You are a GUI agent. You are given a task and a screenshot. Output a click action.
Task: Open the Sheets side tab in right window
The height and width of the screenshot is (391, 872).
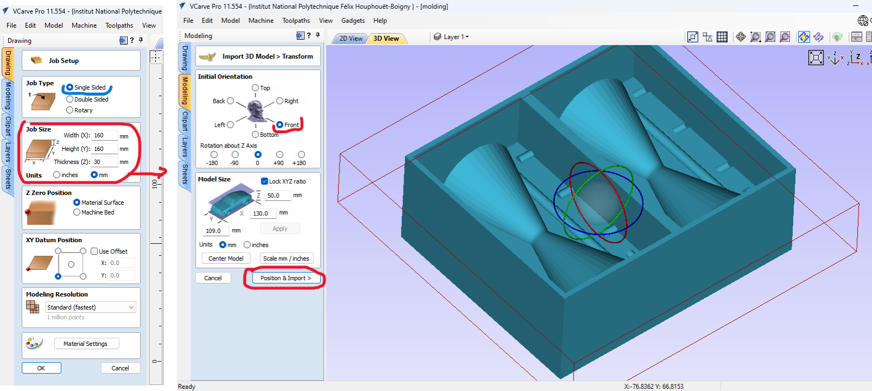[x=185, y=174]
